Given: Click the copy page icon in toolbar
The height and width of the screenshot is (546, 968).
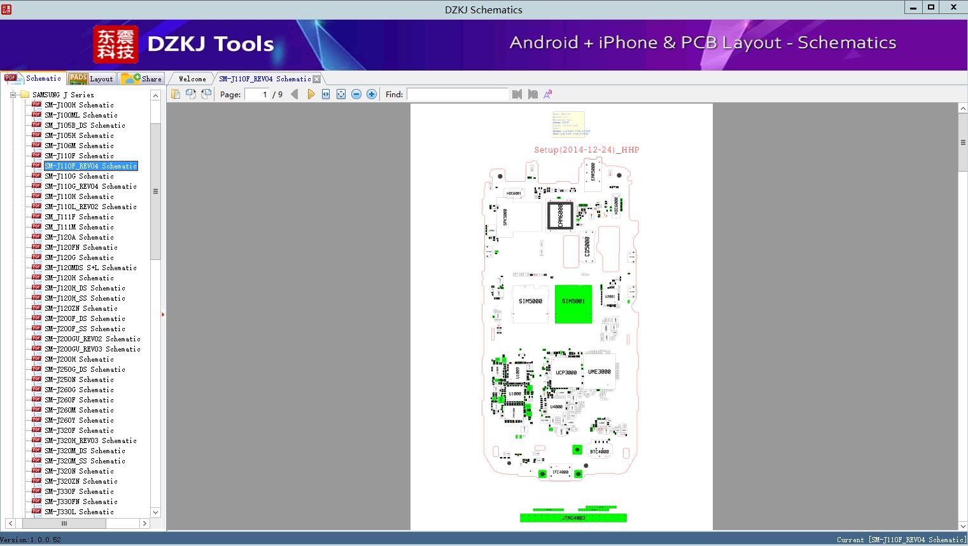Looking at the screenshot, I should coord(175,94).
